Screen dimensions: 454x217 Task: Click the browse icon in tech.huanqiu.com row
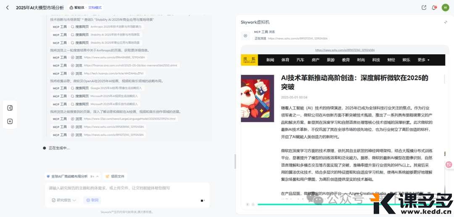pos(72,74)
